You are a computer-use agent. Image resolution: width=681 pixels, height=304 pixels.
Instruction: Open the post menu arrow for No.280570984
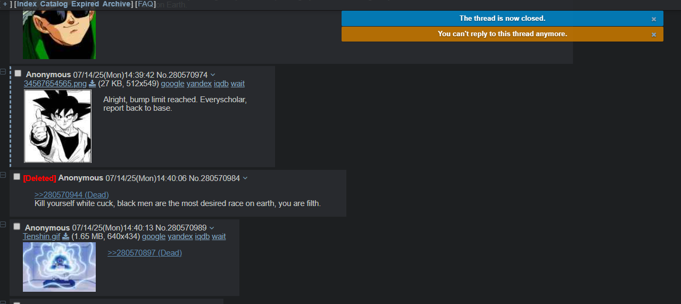pos(245,178)
